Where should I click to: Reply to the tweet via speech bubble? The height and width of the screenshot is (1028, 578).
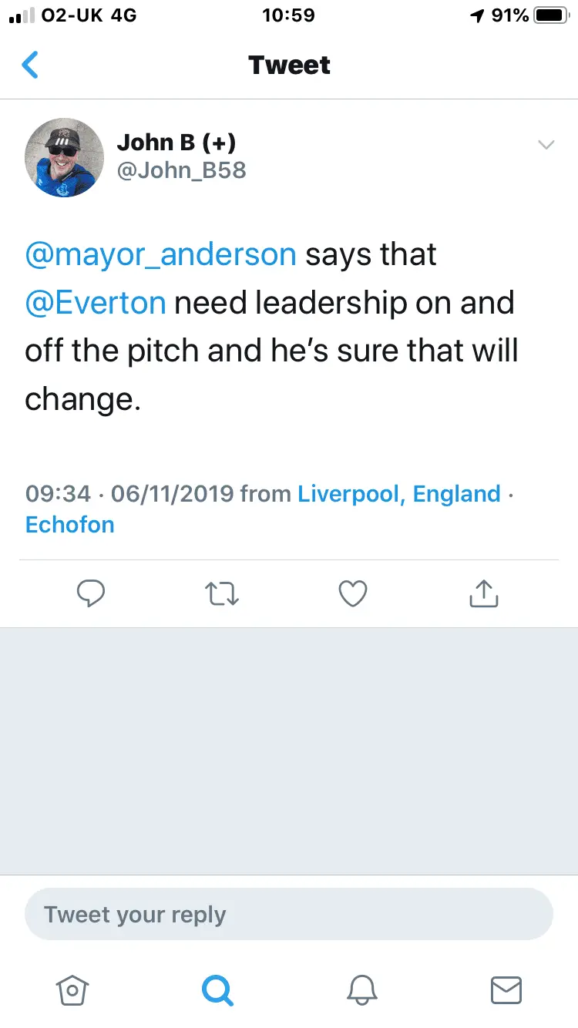(x=91, y=593)
